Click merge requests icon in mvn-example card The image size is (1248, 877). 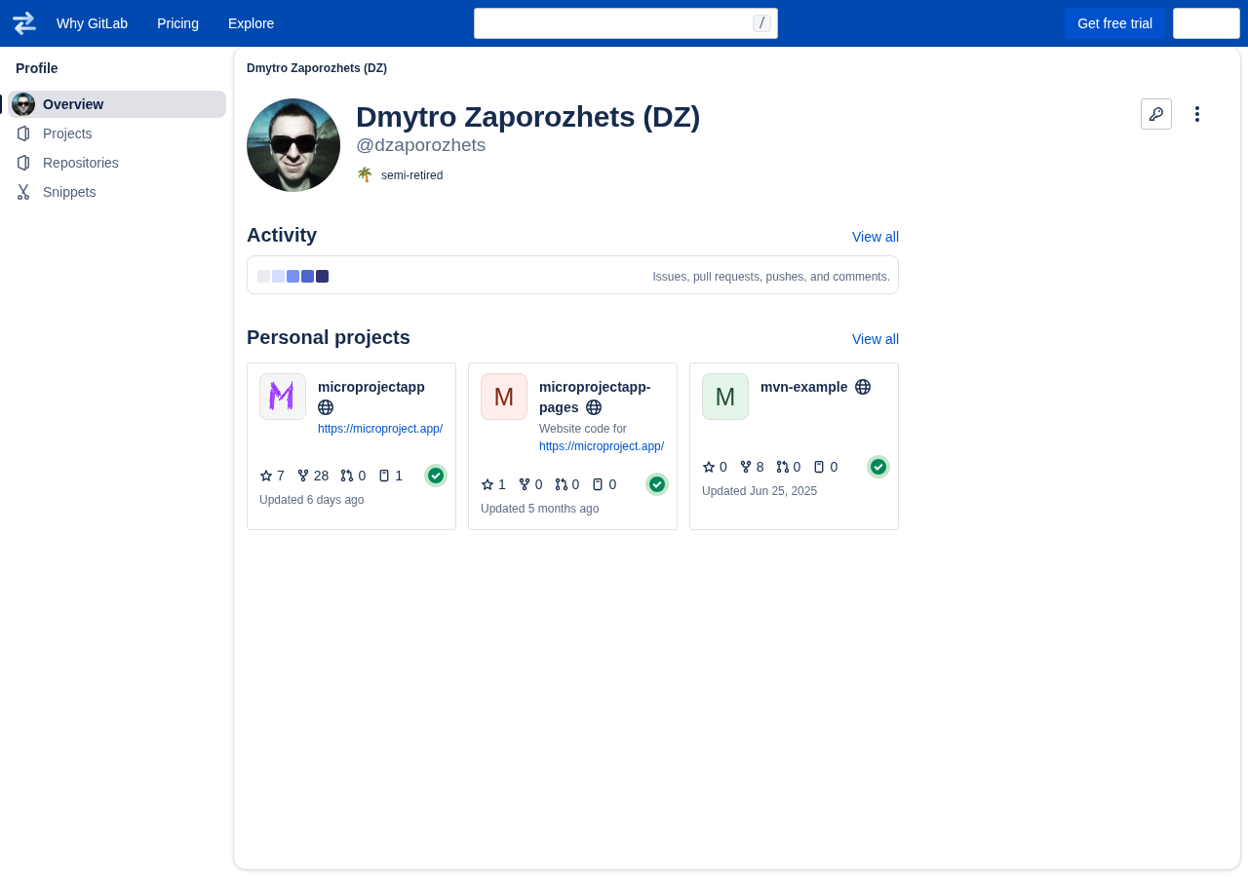point(783,467)
